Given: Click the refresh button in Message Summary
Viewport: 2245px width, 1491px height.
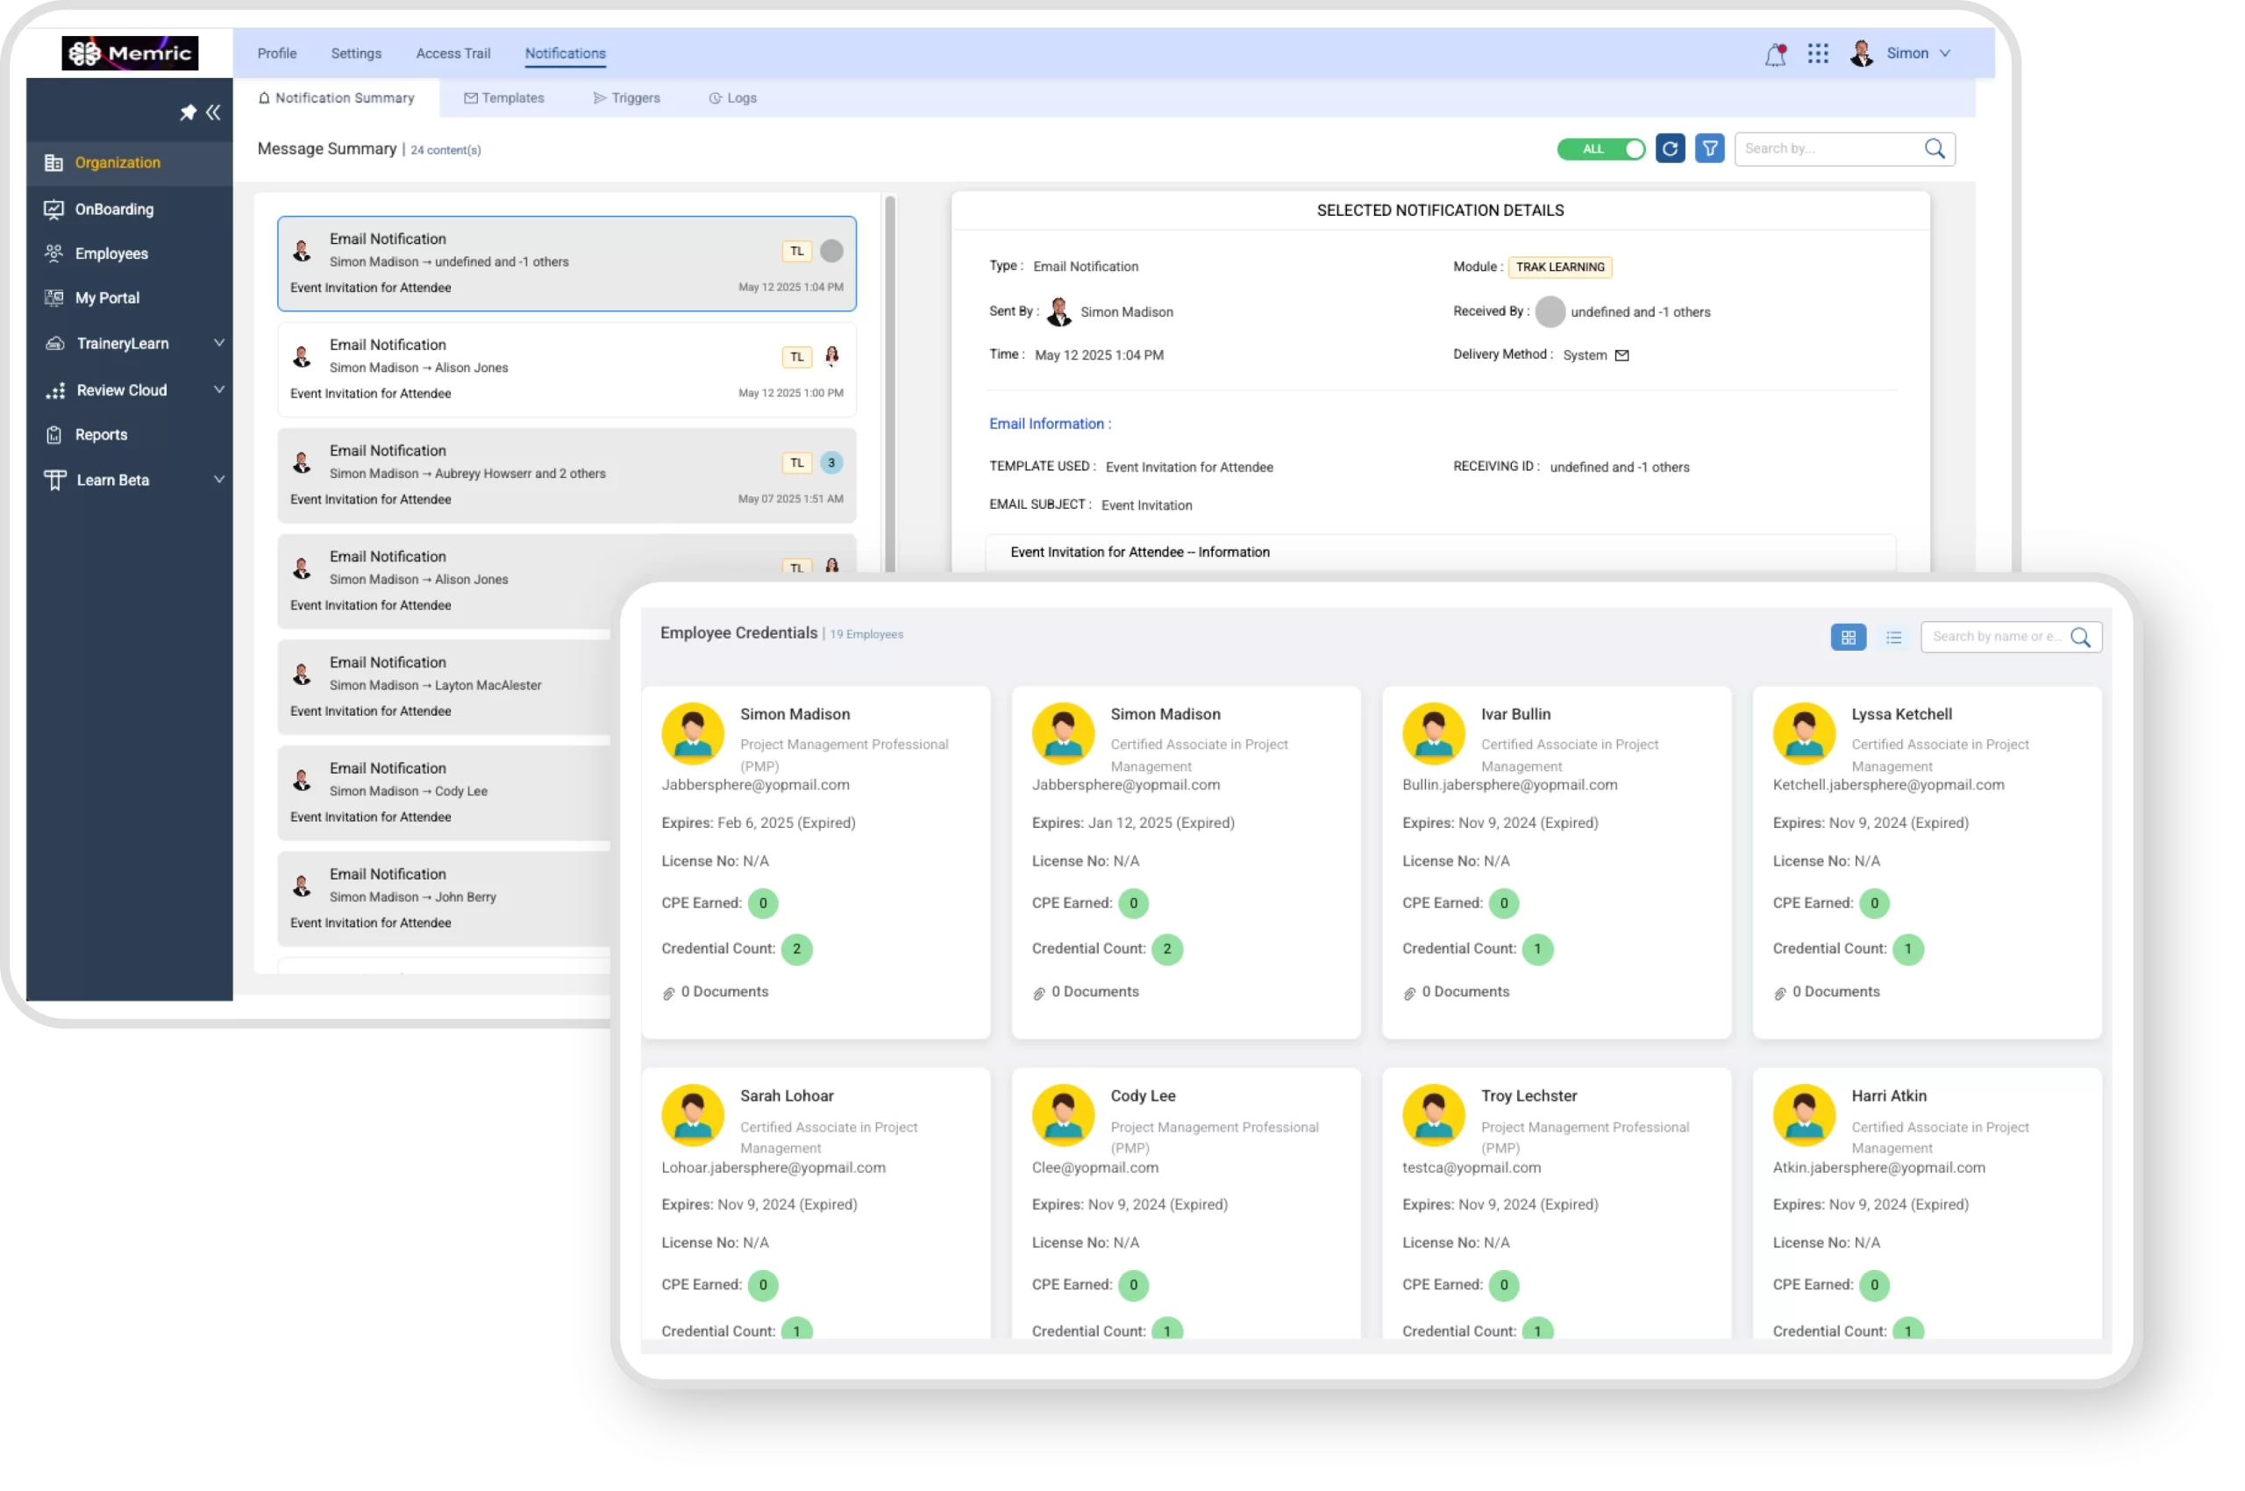Looking at the screenshot, I should point(1670,148).
